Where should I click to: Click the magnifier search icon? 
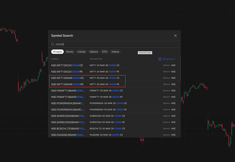coord(52,44)
